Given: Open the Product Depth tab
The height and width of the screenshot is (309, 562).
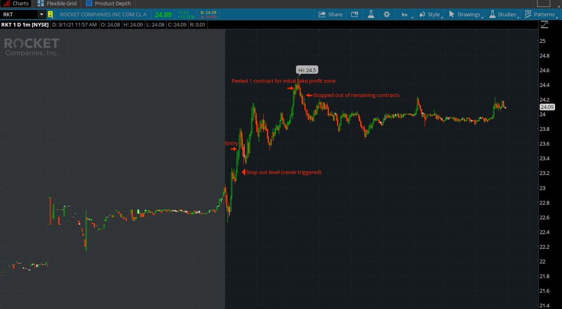Looking at the screenshot, I should [109, 3].
